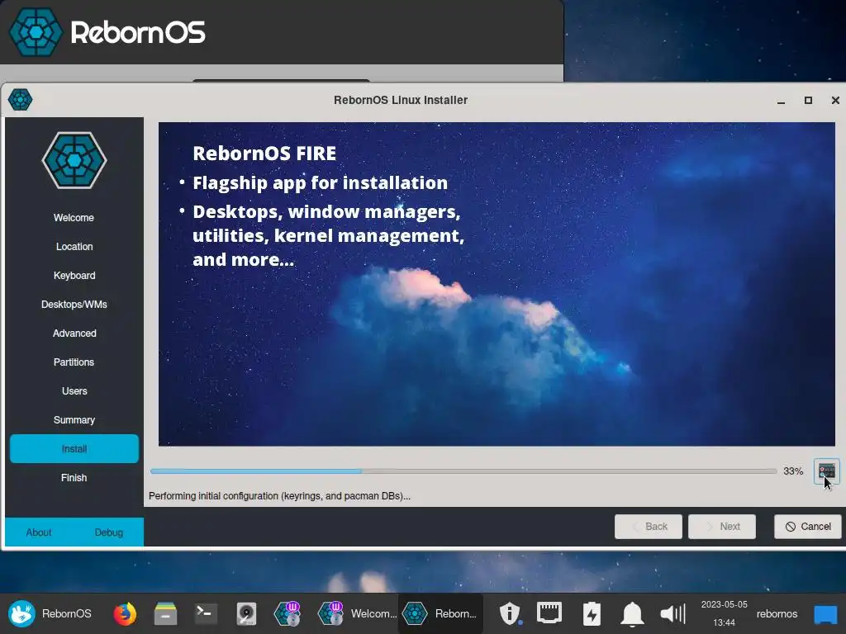The image size is (846, 634).
Task: Open network connection tray icon
Action: coord(549,613)
